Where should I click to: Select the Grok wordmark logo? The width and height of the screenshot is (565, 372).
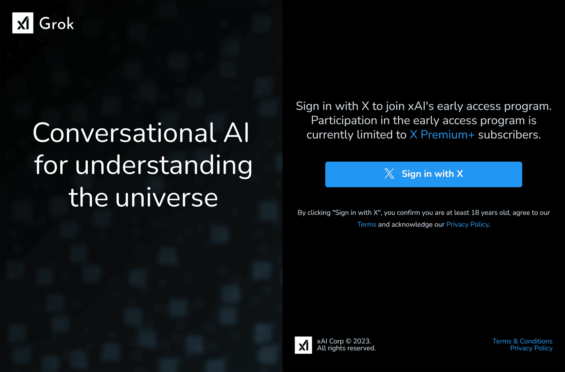[56, 23]
